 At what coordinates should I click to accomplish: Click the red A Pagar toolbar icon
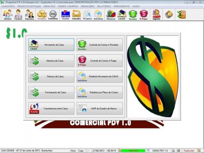pyautogui.click(x=144, y=15)
